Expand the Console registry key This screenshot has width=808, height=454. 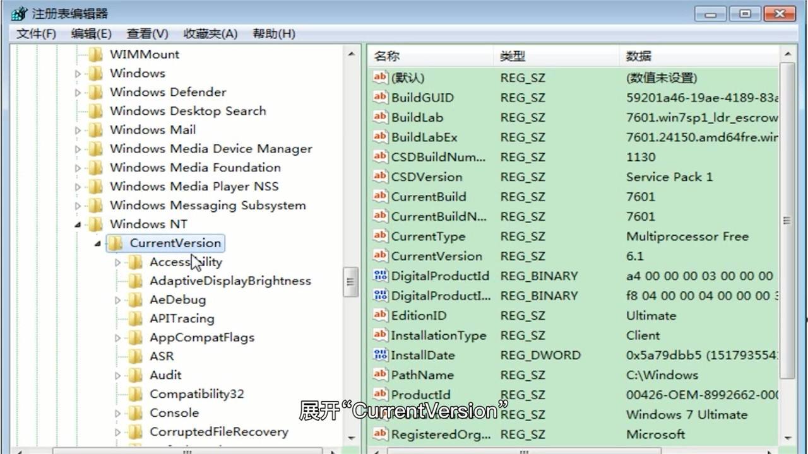117,412
